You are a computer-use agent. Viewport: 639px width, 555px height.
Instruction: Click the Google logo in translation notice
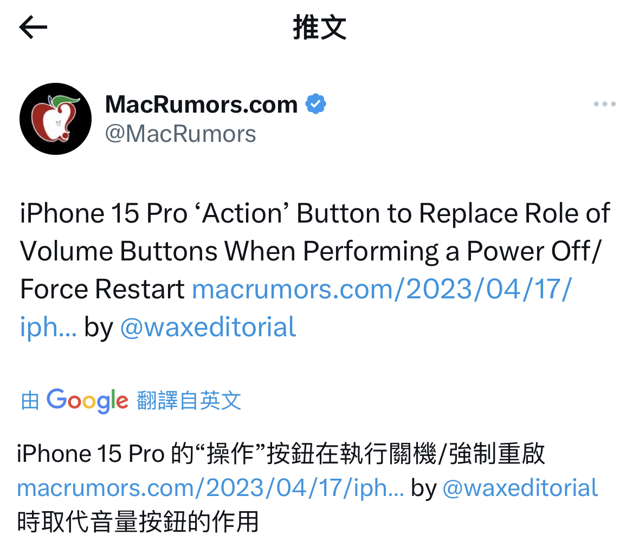point(88,400)
